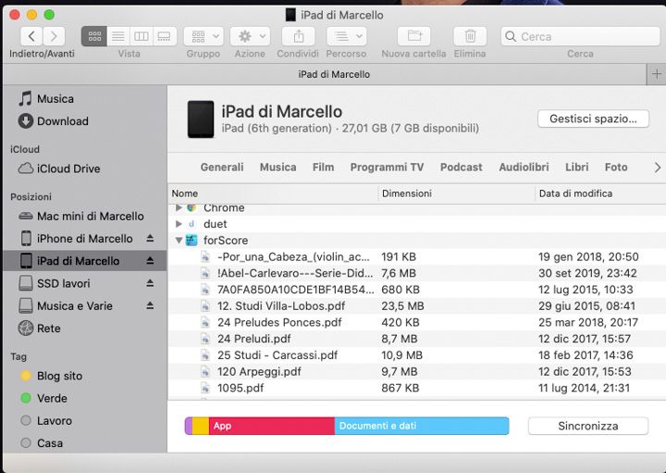This screenshot has width=666, height=473.
Task: Open the Audiolibri tab
Action: tap(524, 167)
